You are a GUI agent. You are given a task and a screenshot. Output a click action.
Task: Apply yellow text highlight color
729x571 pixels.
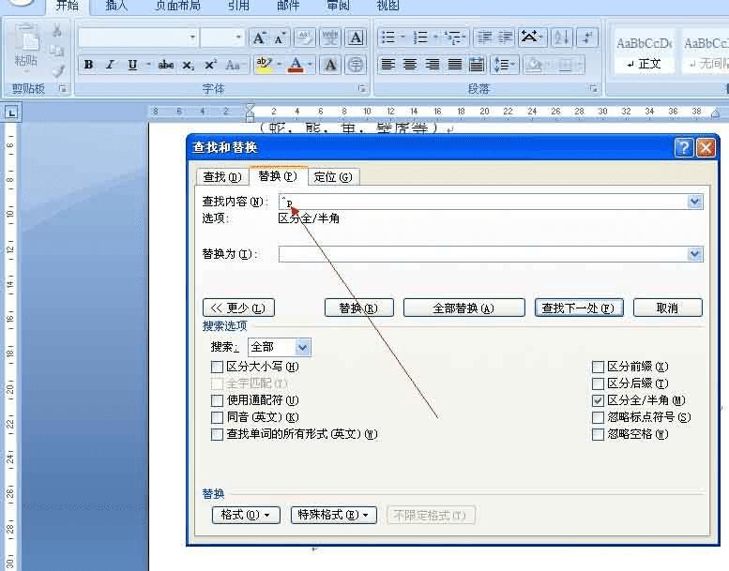[x=264, y=65]
